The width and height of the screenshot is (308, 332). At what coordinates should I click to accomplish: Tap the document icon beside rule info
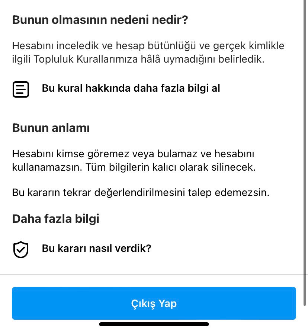click(x=21, y=89)
